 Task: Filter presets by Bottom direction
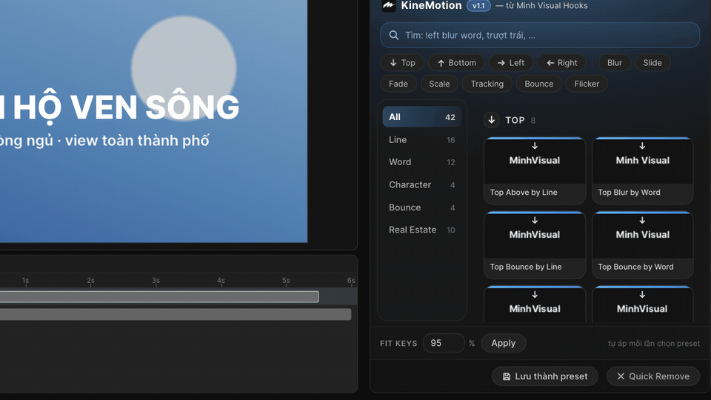point(456,62)
